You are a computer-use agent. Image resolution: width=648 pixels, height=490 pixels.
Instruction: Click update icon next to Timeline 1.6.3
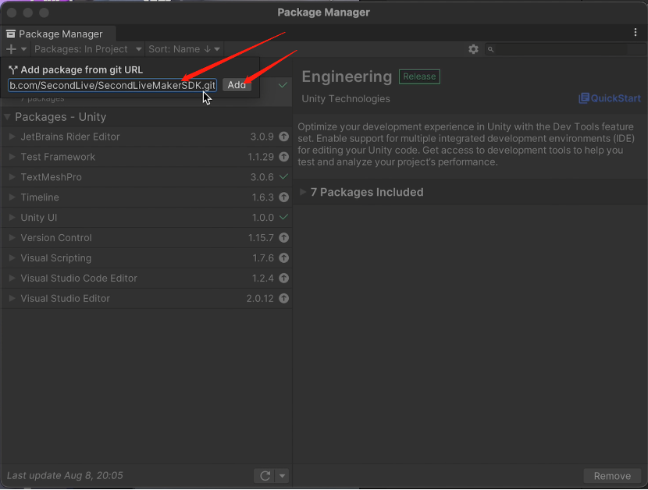click(x=283, y=198)
